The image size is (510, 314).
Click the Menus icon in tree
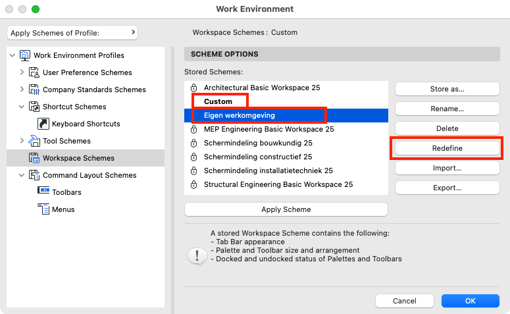tap(43, 209)
